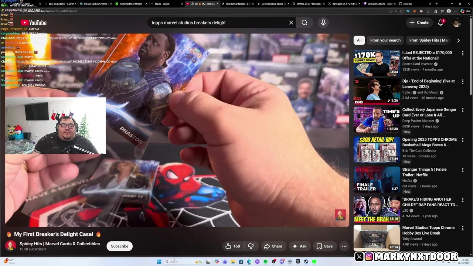The image size is (473, 266).
Task: Select From Spidey Hits filter chip
Action: (x=429, y=40)
